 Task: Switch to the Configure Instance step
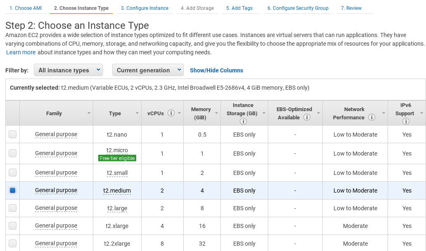pyautogui.click(x=144, y=8)
